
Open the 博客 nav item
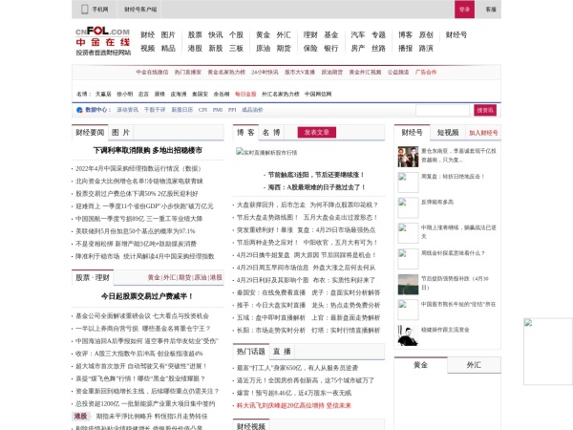[x=406, y=34]
